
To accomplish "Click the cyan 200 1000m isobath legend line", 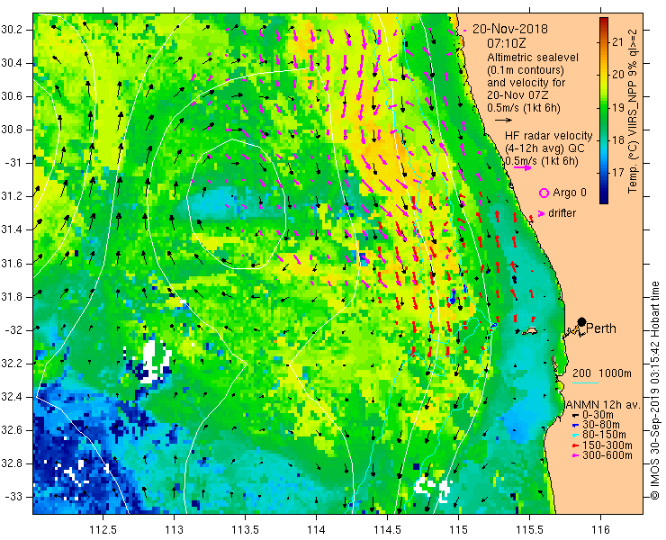I will 585,383.
